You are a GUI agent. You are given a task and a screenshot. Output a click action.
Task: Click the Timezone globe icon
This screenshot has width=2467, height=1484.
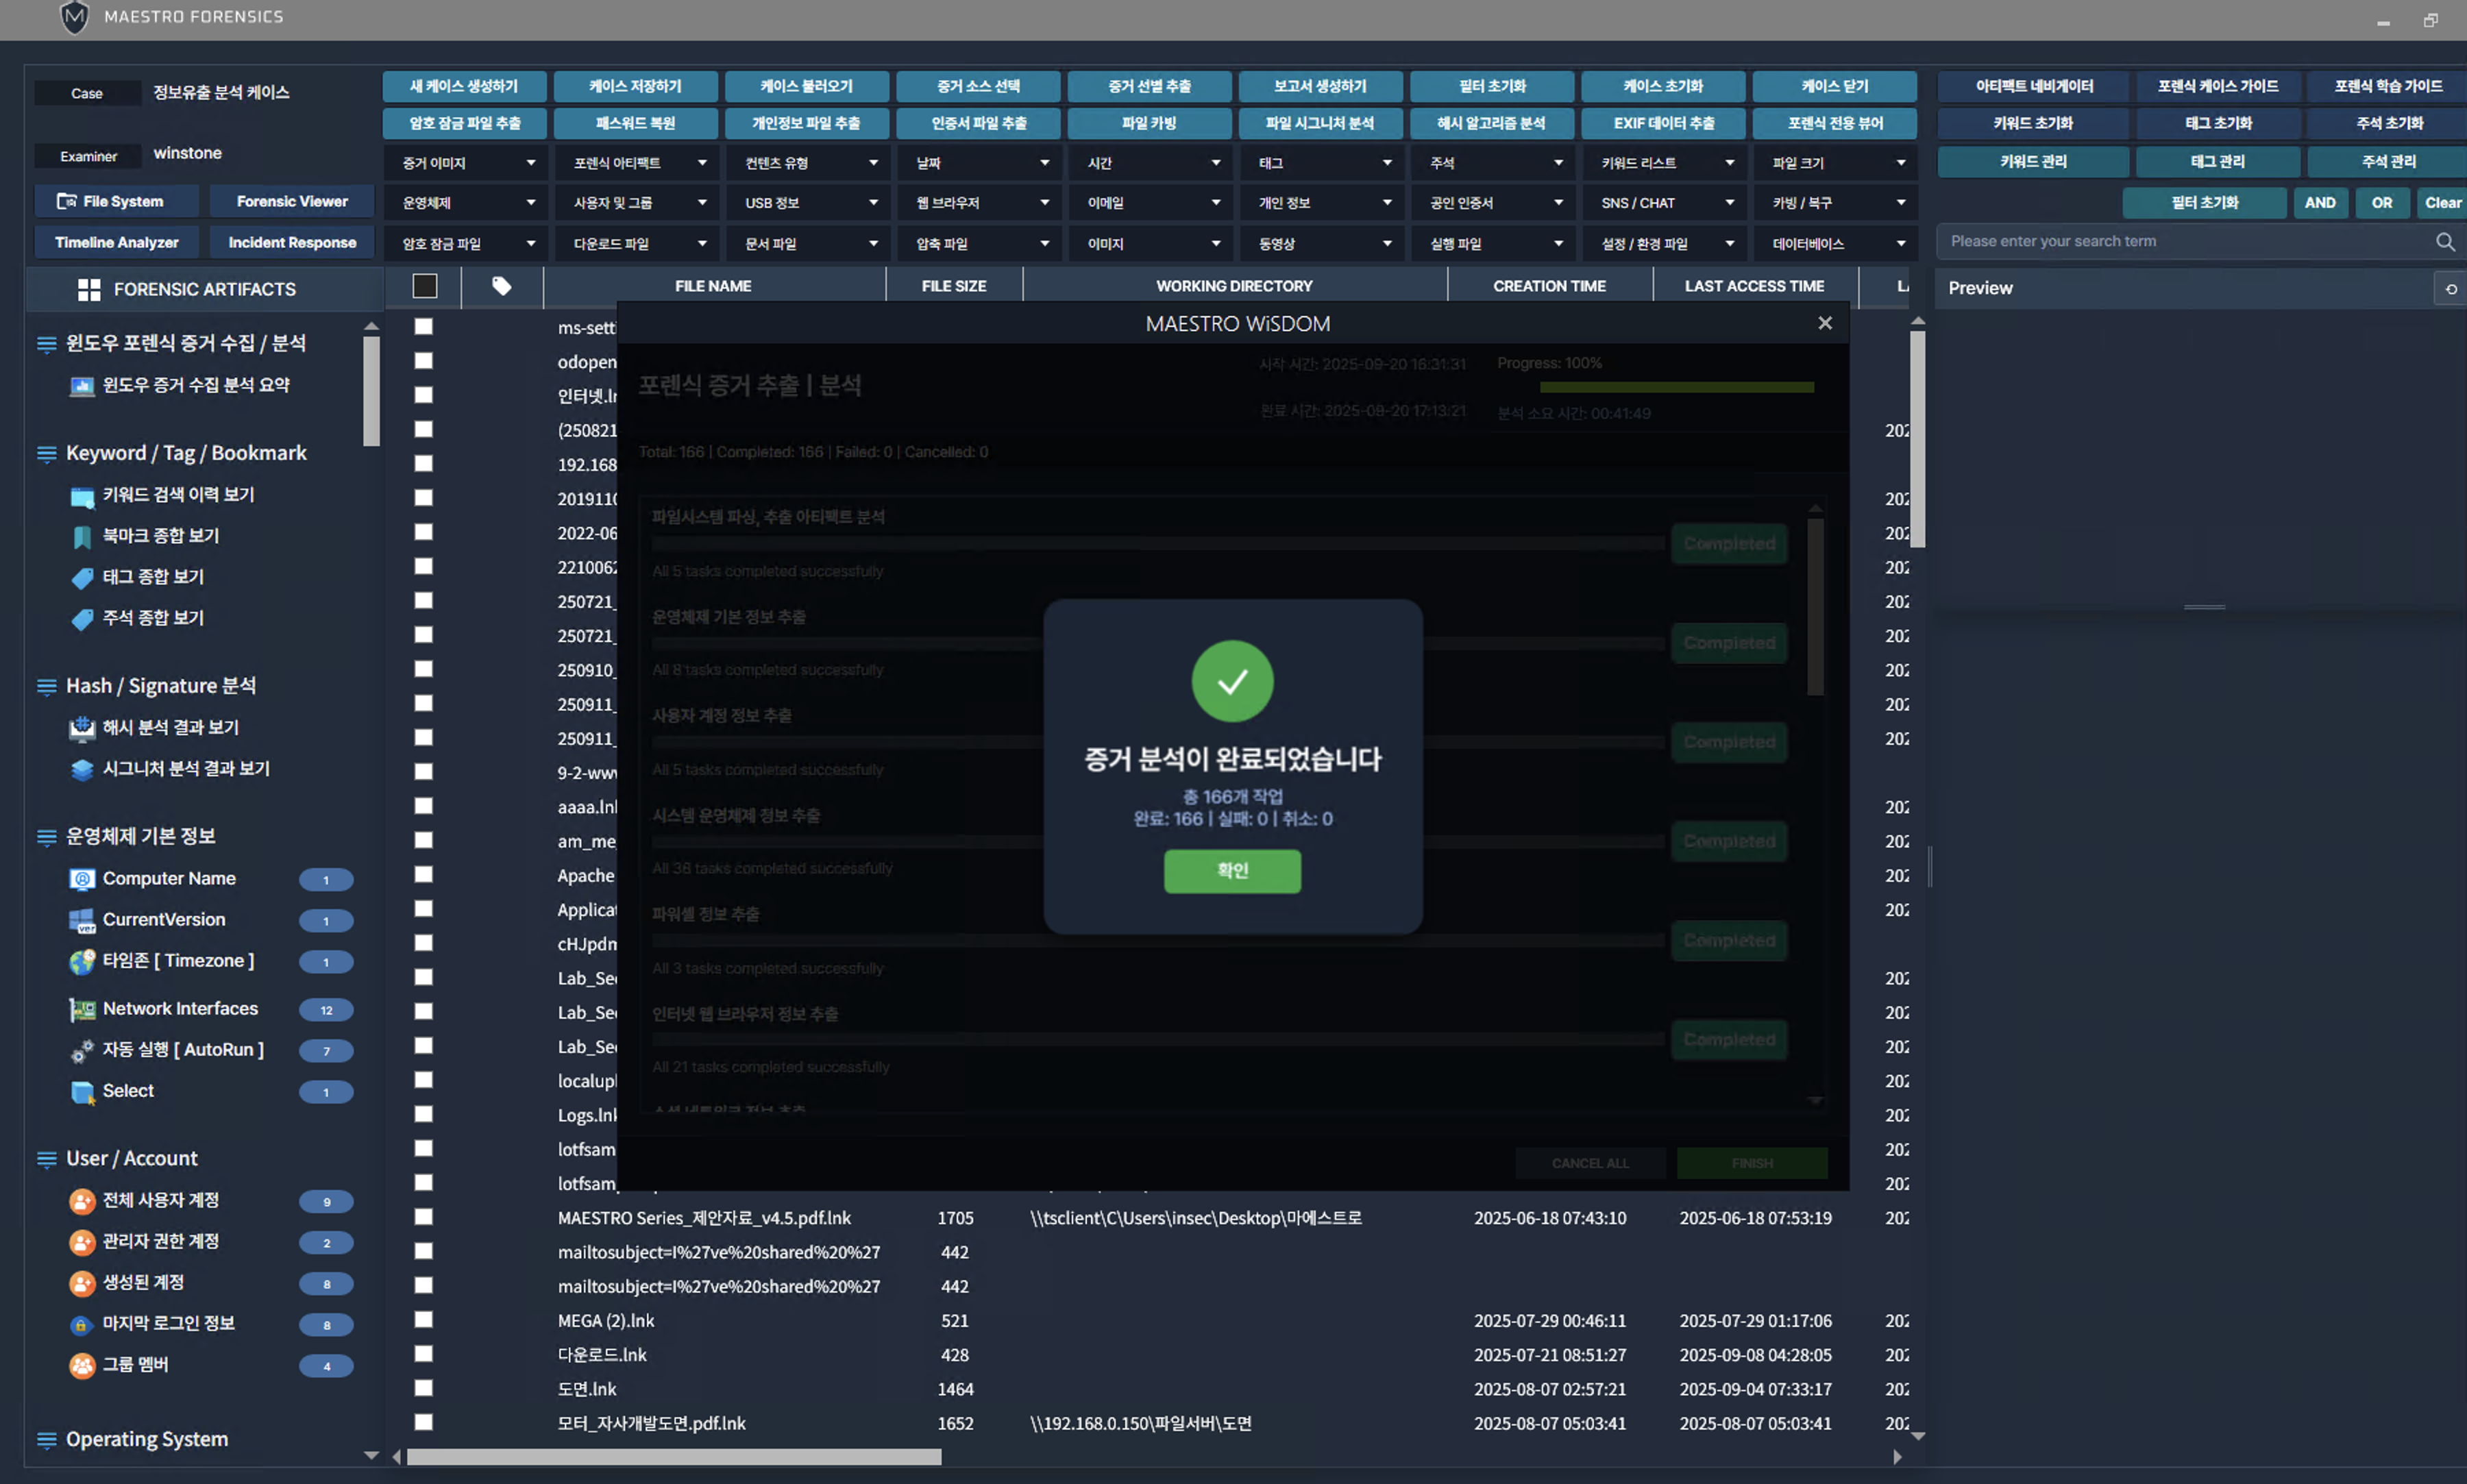tap(82, 961)
